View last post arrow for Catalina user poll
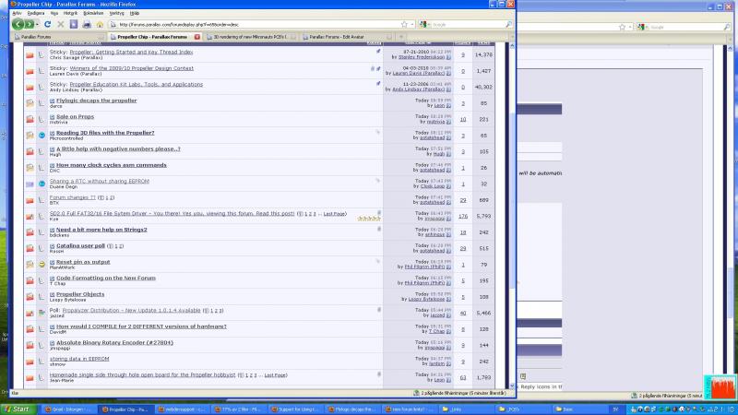Image resolution: width=738 pixels, height=415 pixels. (x=448, y=251)
